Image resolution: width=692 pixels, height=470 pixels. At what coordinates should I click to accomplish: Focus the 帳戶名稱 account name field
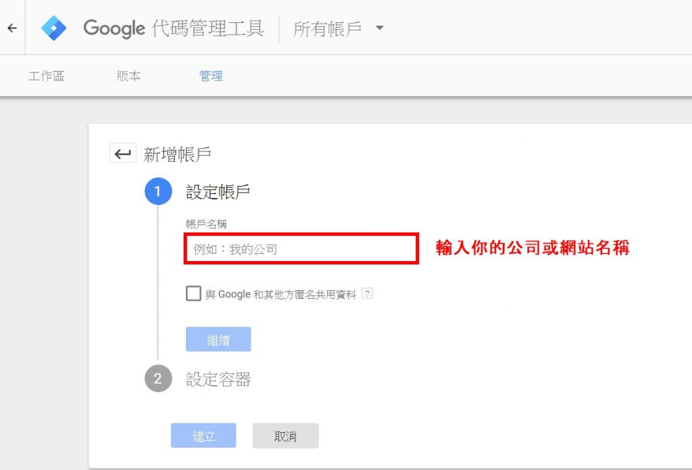click(301, 249)
